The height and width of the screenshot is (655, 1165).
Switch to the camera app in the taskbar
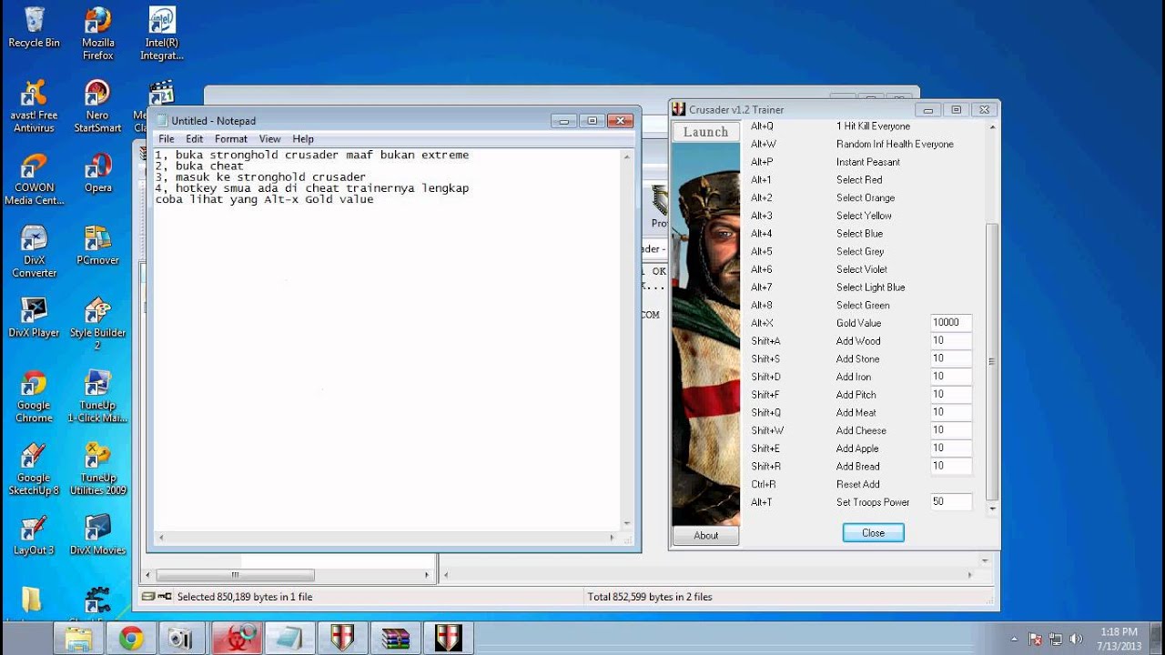(x=183, y=639)
